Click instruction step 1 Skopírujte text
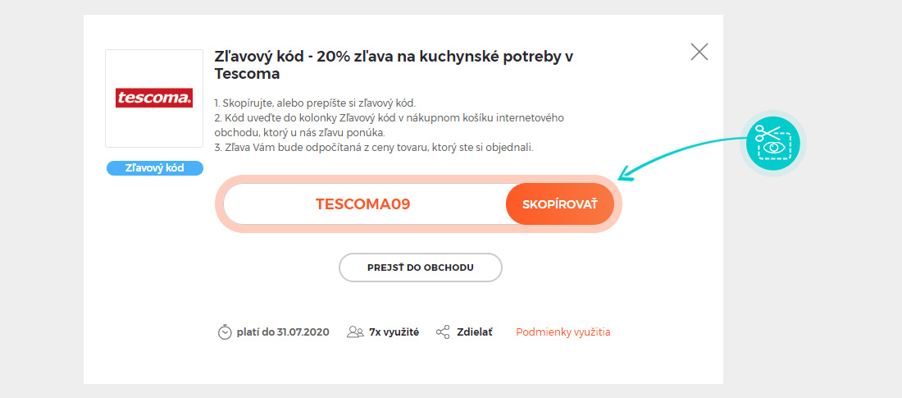This screenshot has width=902, height=398. [x=315, y=103]
